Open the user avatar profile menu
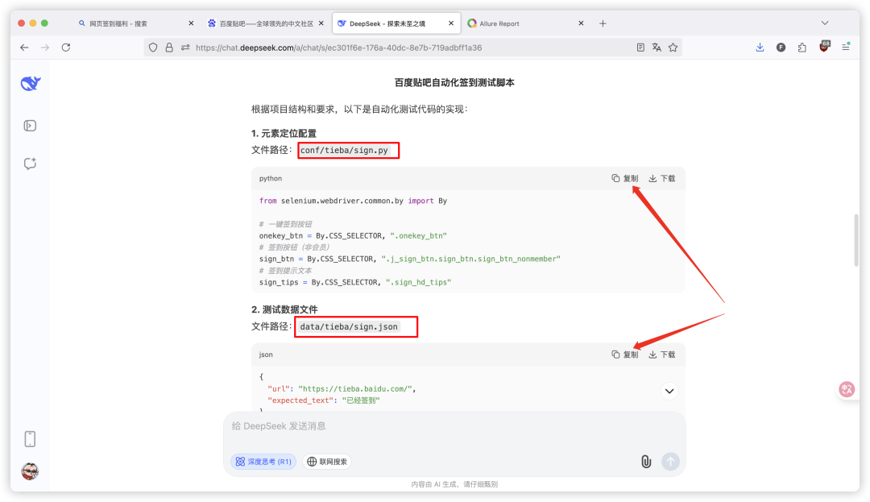This screenshot has height=502, width=870. pyautogui.click(x=30, y=471)
